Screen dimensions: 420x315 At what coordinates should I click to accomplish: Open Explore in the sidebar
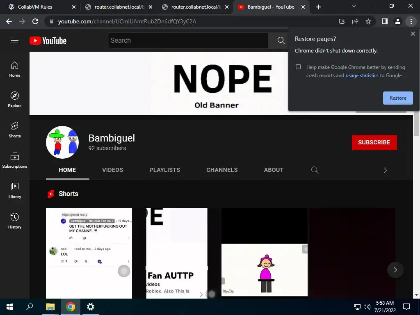click(15, 100)
